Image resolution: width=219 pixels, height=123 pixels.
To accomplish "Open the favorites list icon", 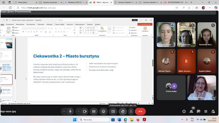I will pos(197,8).
